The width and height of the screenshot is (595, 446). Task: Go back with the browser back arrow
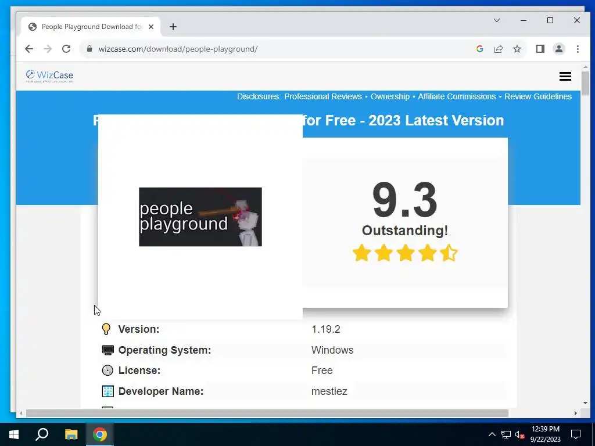(29, 49)
